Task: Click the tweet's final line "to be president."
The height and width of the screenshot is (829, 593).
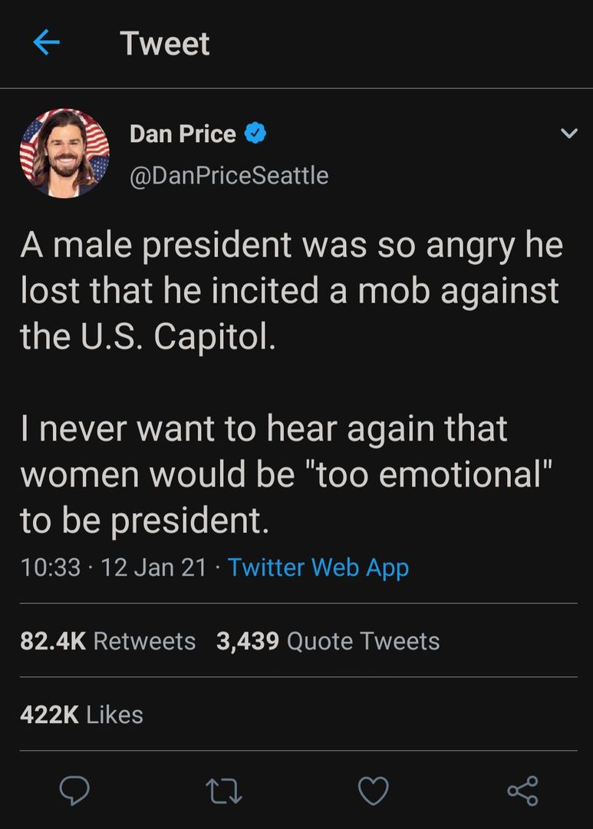Action: click(144, 520)
